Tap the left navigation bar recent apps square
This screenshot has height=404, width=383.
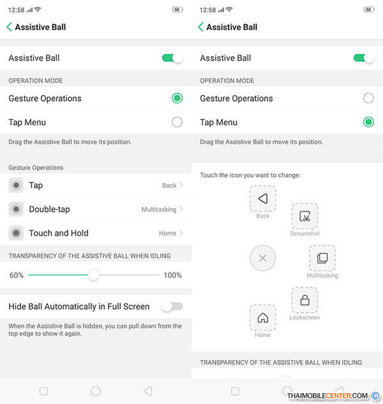tap(43, 391)
